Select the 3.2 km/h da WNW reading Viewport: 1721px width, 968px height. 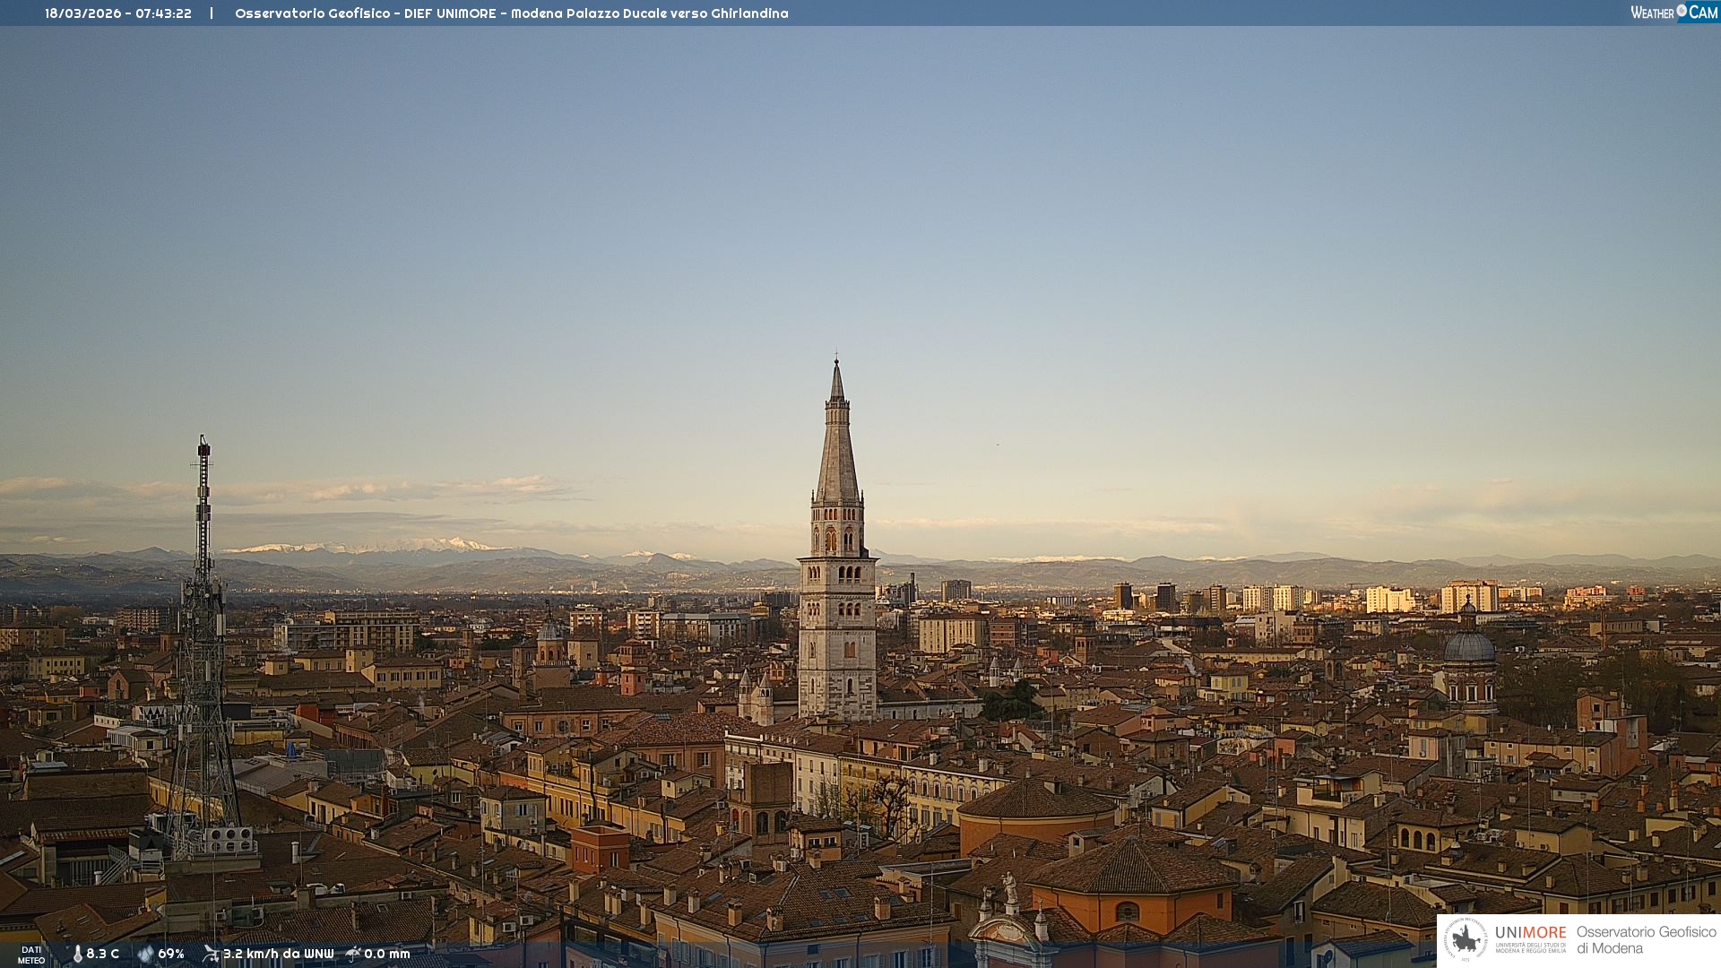(278, 954)
